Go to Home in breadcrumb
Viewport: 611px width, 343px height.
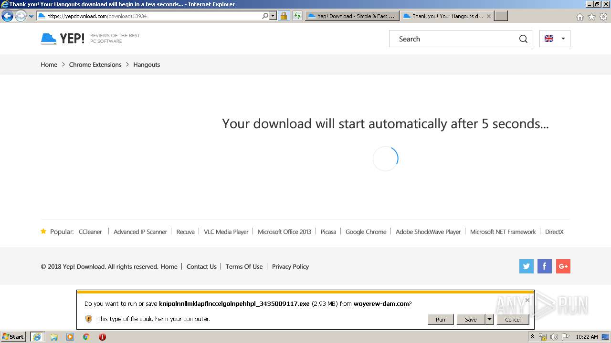point(49,65)
